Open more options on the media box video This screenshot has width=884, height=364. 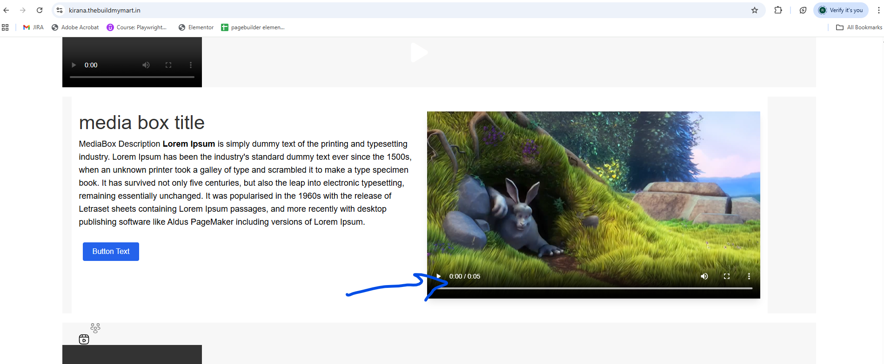pyautogui.click(x=749, y=276)
